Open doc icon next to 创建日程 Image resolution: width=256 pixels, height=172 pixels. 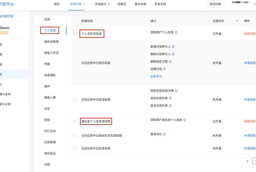click(x=165, y=69)
